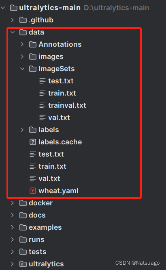166x270 pixels.
Task: Collapse the ultralytics-main project root
Action: [x=3, y=8]
